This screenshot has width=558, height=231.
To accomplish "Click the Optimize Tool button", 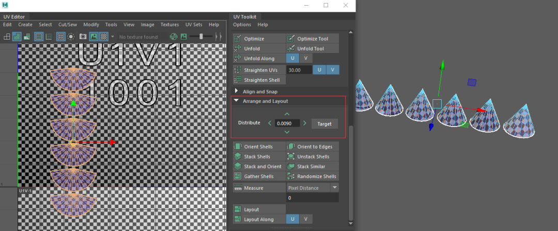I will [x=313, y=39].
